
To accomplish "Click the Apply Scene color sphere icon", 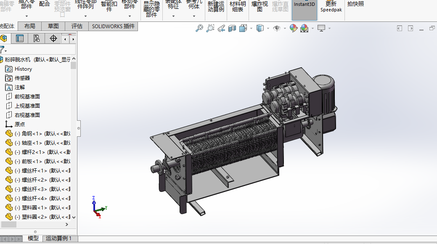I will tap(304, 28).
